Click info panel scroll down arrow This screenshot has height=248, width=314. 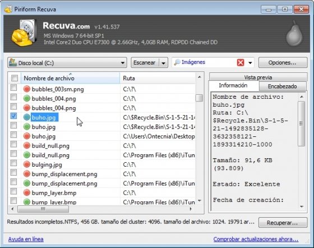302,206
